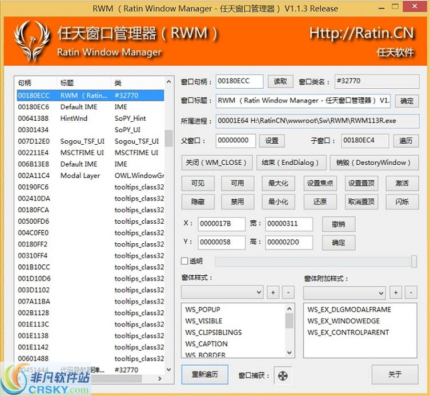Click the 重新遍历 re-enumerate button
This screenshot has height=396, width=430.
[204, 375]
